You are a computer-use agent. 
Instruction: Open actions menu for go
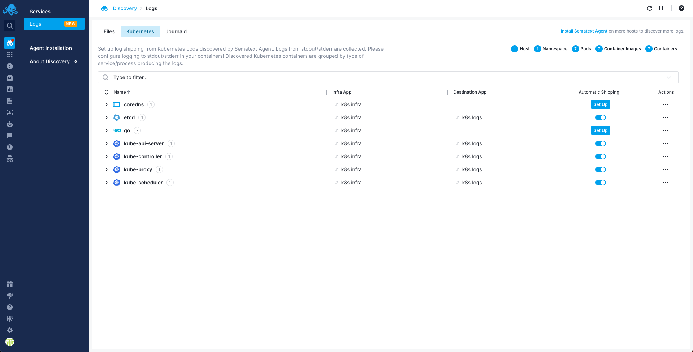[x=666, y=130]
